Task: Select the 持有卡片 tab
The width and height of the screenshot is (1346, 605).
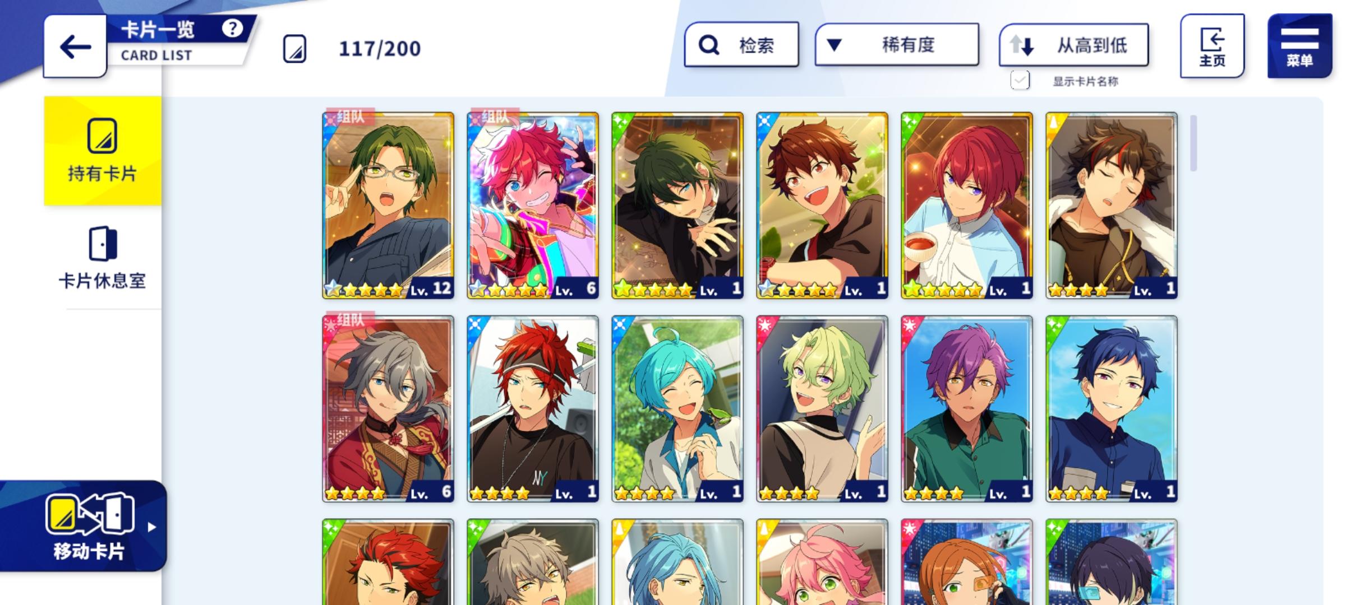Action: click(x=103, y=151)
